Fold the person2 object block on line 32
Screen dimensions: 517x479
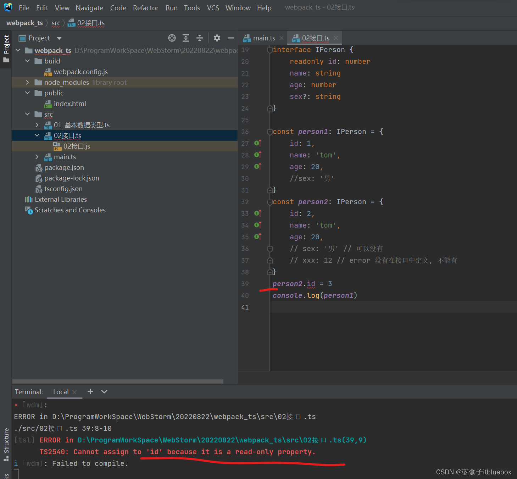270,202
